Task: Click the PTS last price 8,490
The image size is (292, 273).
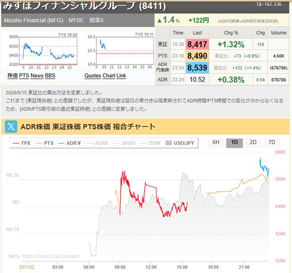Action: (197, 56)
